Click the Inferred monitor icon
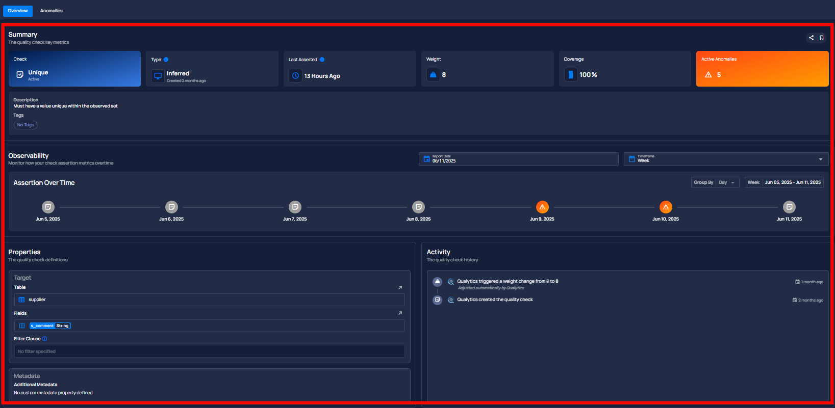The image size is (835, 408). (158, 76)
